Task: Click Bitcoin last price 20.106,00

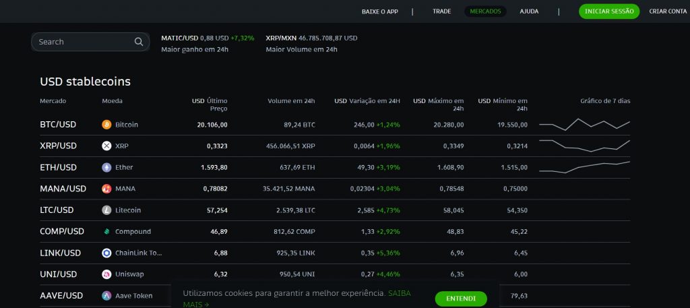Action: tap(212, 125)
